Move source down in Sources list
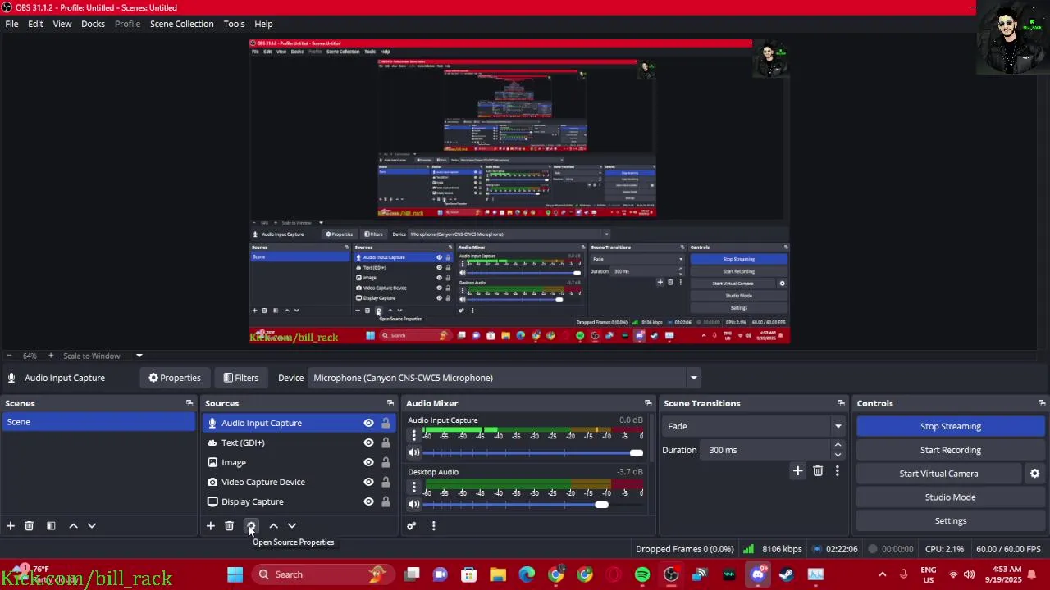Viewport: 1050px width, 590px height. [291, 525]
